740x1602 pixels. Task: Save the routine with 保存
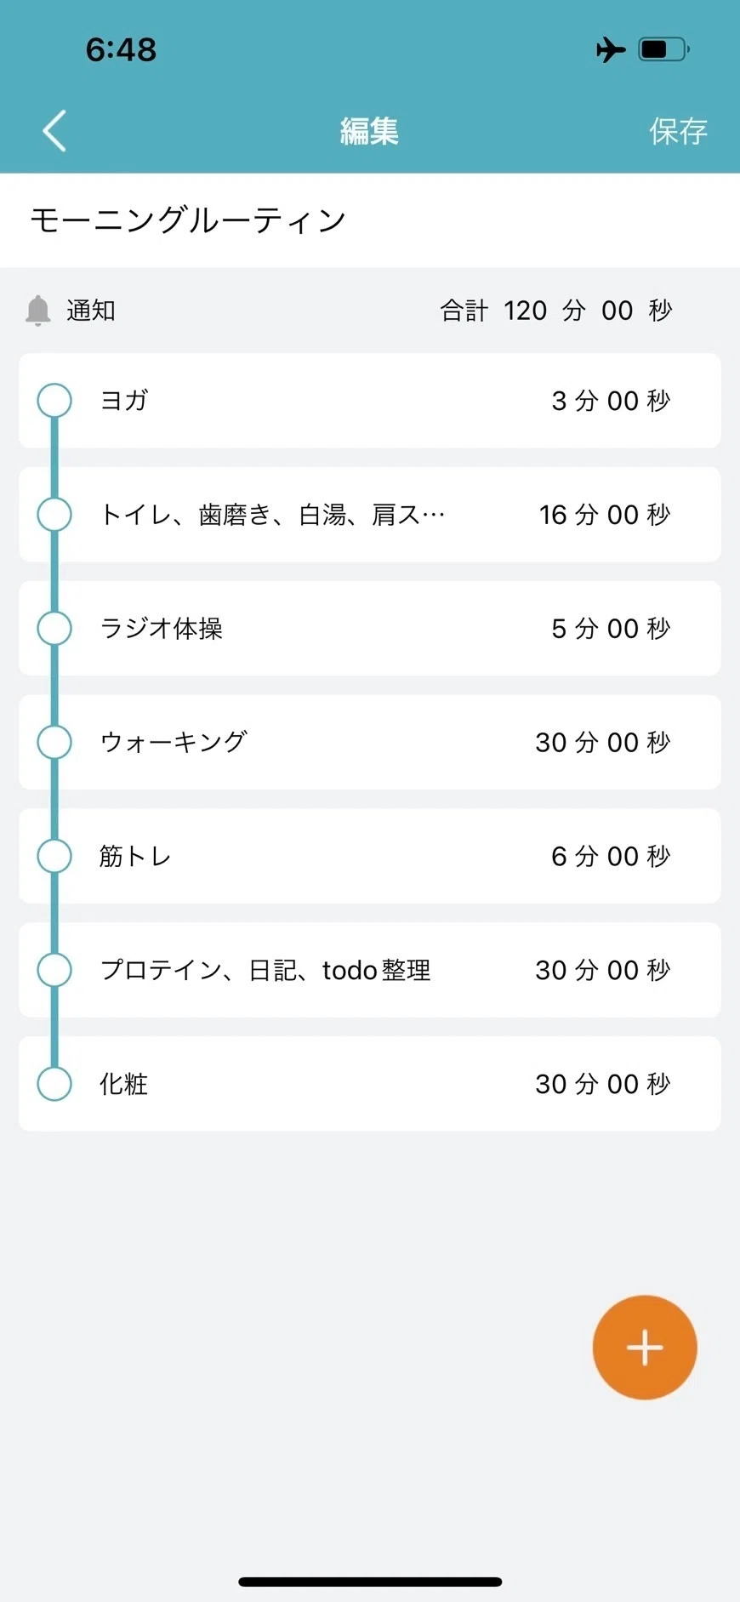coord(678,131)
